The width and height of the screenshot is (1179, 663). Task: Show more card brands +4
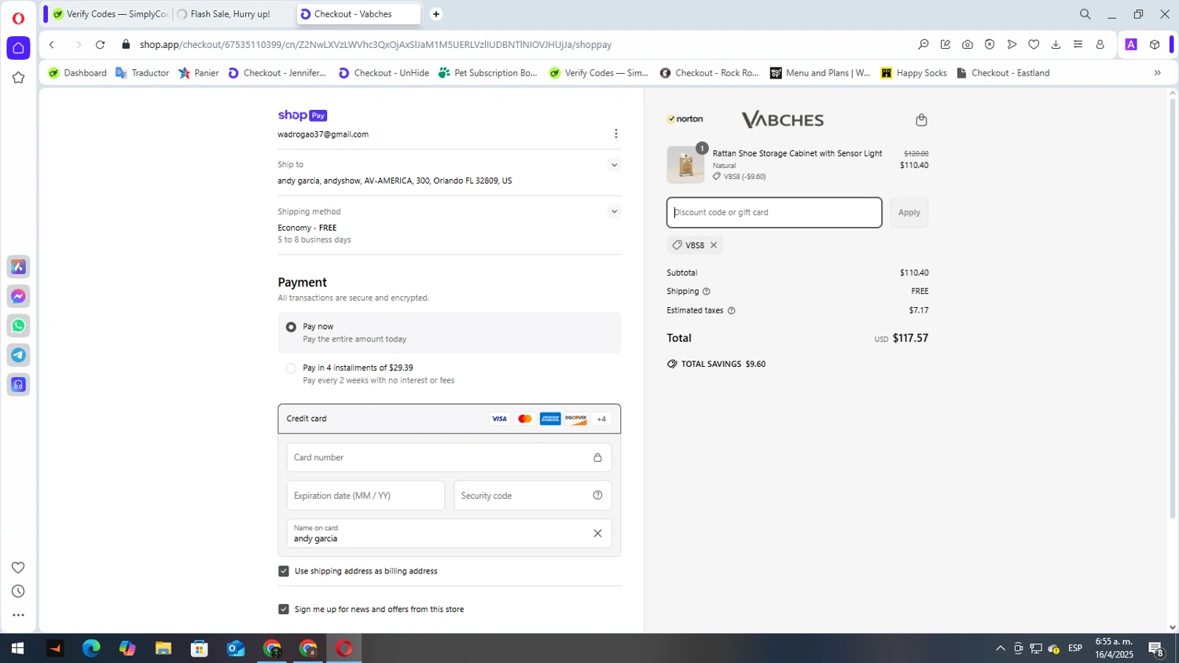[601, 419]
